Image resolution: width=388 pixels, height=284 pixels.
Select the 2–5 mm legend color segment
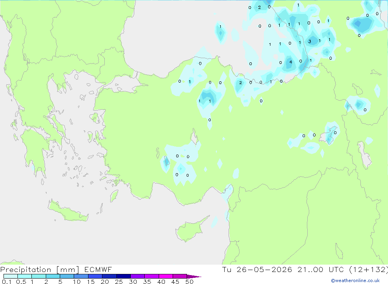[x=53, y=276]
